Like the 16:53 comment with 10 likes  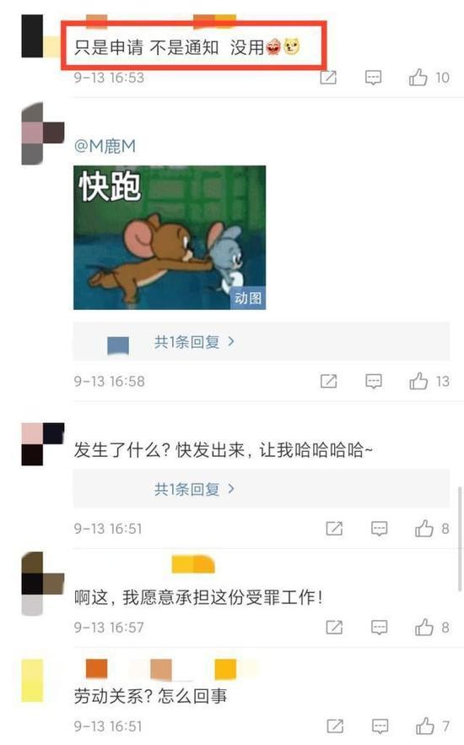coord(418,77)
